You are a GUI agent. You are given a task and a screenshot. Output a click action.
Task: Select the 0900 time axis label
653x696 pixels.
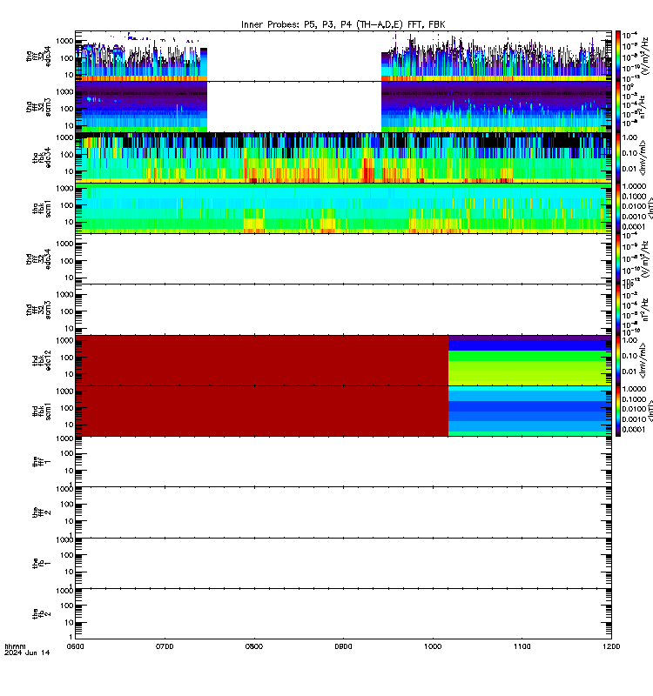pos(343,646)
